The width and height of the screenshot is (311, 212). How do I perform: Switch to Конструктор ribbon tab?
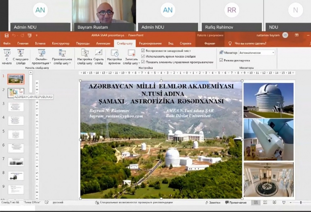(61, 43)
